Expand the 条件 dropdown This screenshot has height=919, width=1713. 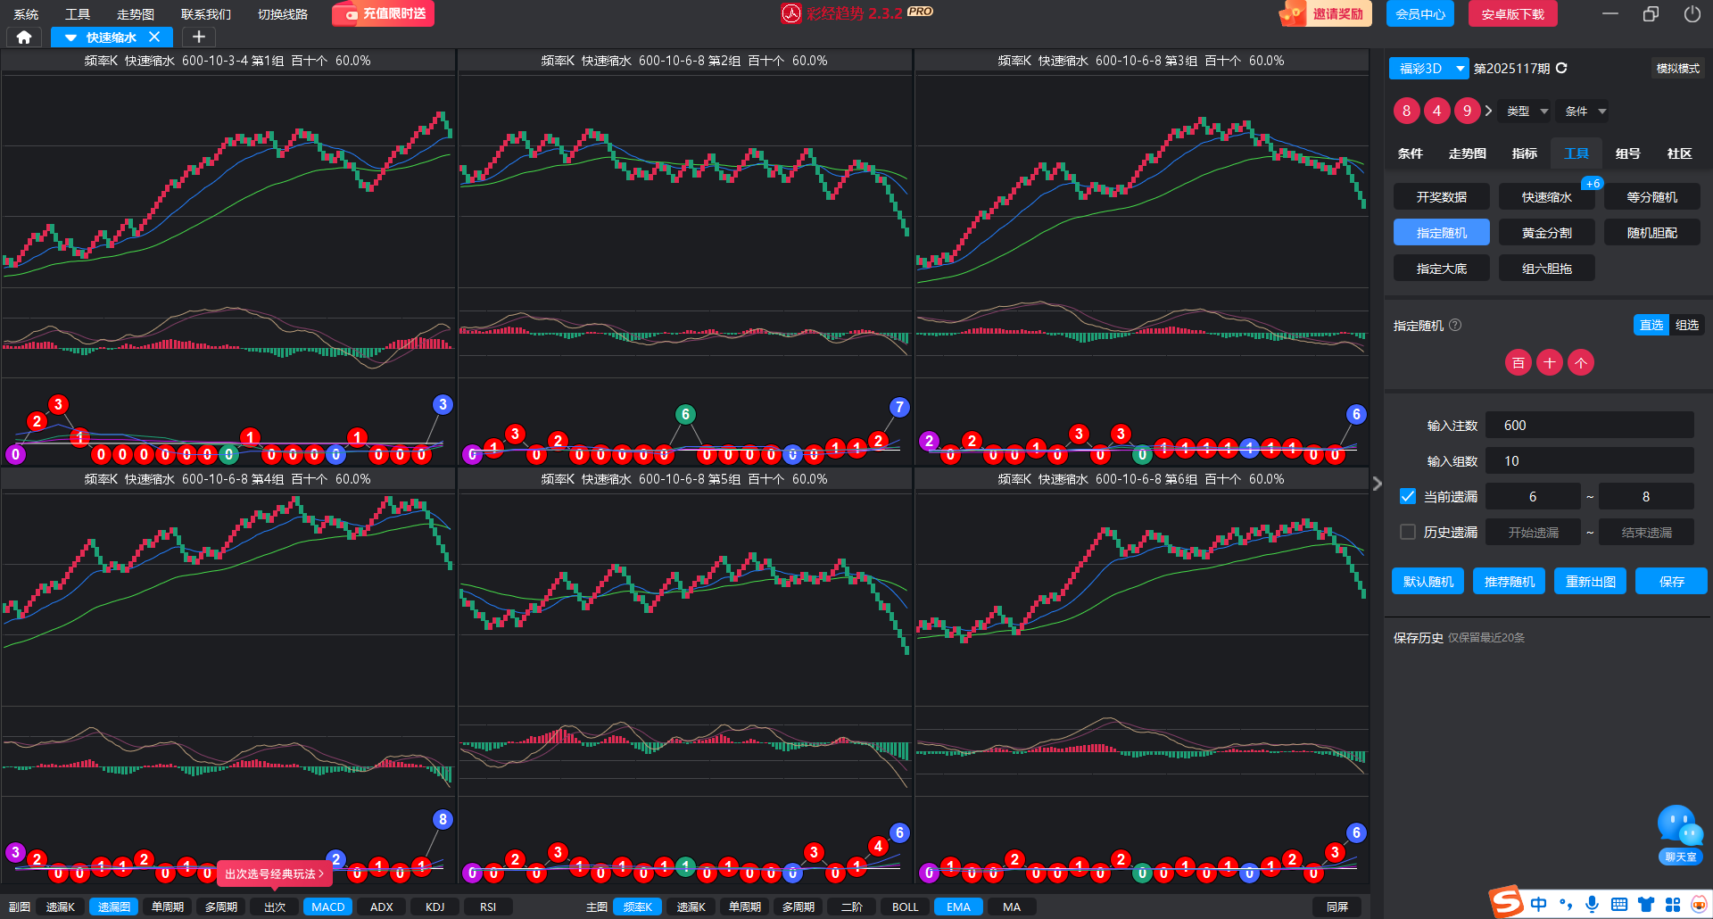tap(1585, 111)
